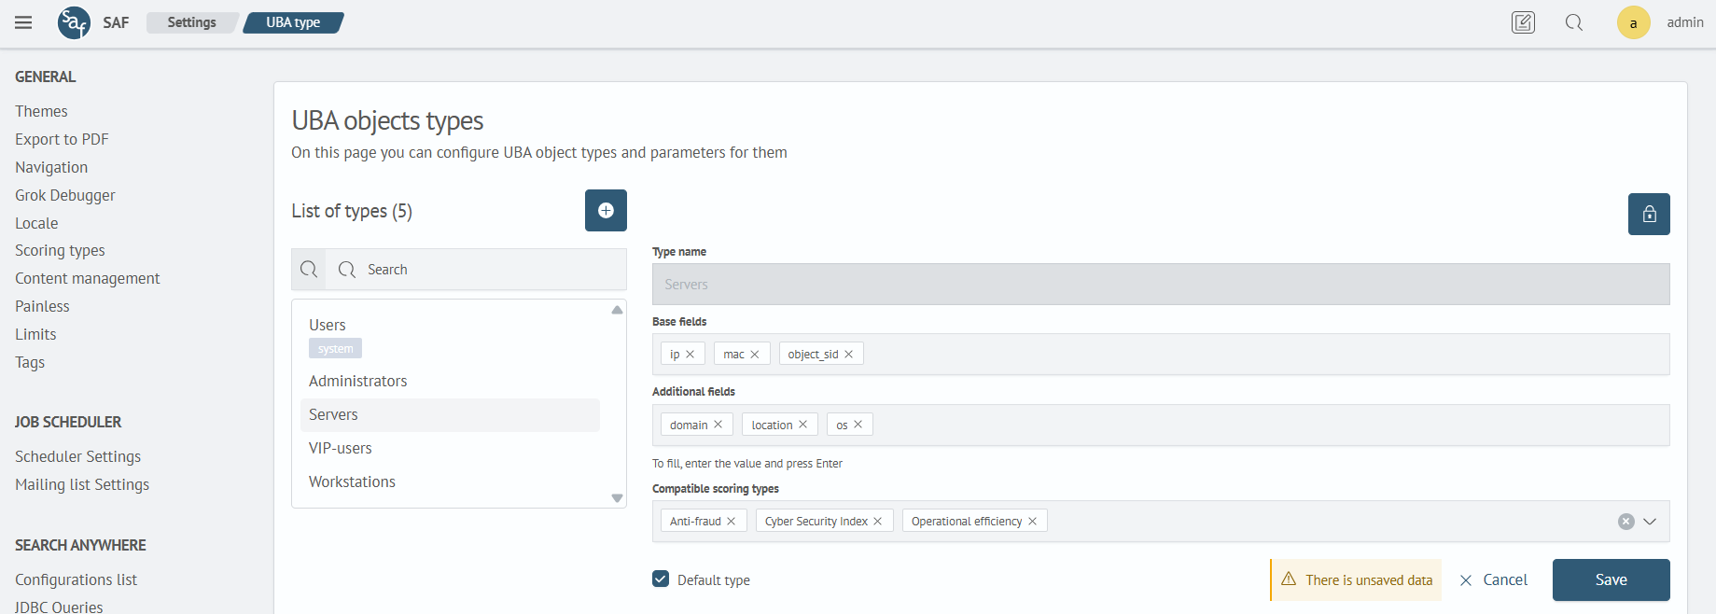
Task: Remove the domain additional field tag
Action: (718, 425)
